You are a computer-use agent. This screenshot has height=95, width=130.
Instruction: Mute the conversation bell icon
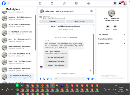(x=108, y=27)
